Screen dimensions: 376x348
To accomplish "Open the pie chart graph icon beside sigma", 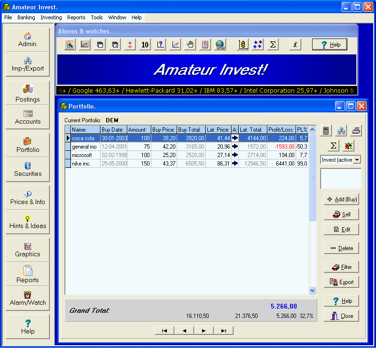I will click(348, 145).
